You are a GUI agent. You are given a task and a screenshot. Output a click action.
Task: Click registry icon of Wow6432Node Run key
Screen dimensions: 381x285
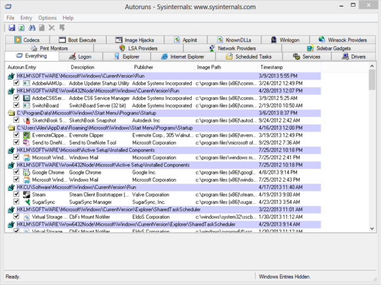(x=11, y=91)
